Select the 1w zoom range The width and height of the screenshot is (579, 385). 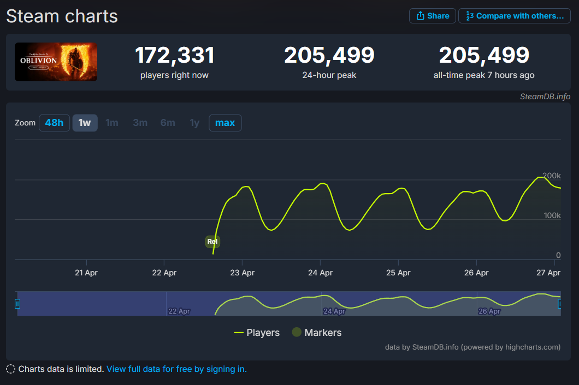tap(85, 123)
